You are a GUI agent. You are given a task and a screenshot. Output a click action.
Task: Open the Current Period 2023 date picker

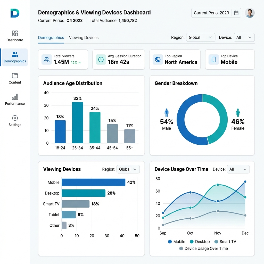[x=216, y=13]
